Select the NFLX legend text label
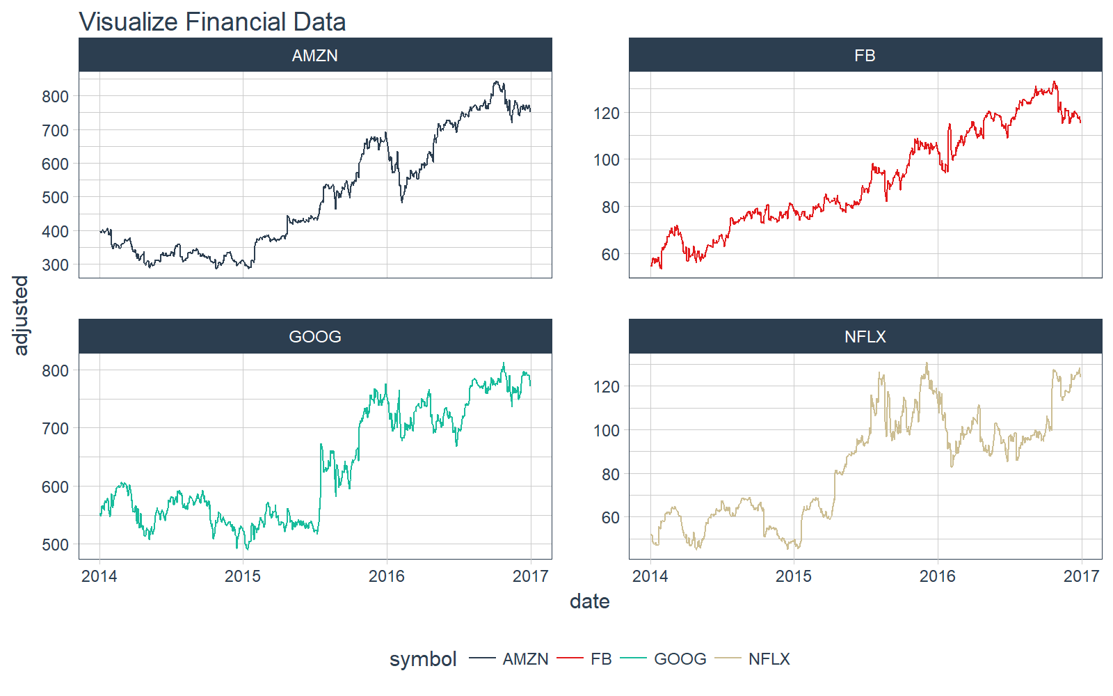This screenshot has width=1113, height=696. [x=769, y=659]
